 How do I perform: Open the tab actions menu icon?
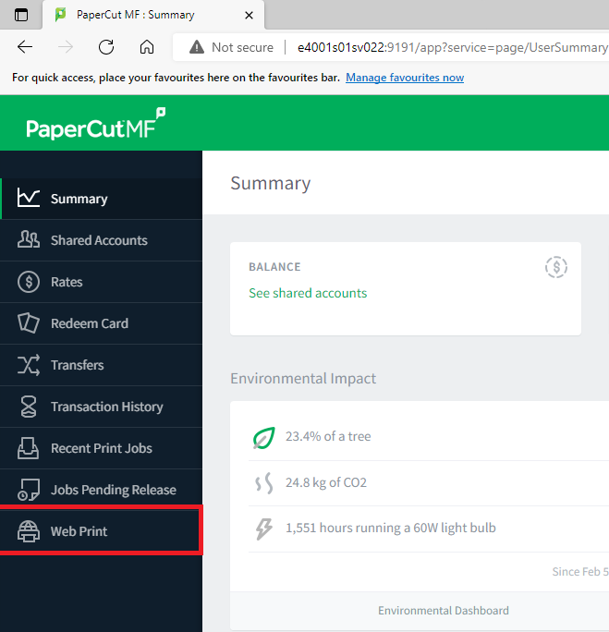pos(21,15)
